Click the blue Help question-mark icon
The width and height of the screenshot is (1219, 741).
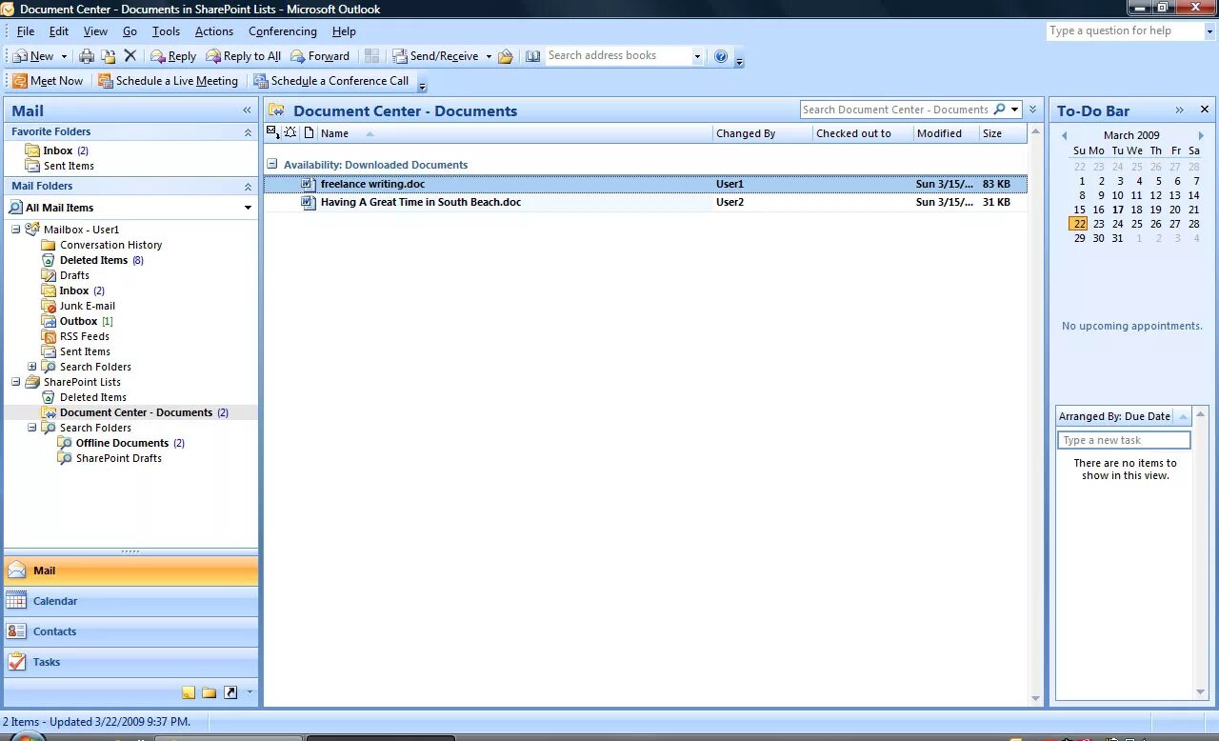pyautogui.click(x=721, y=56)
